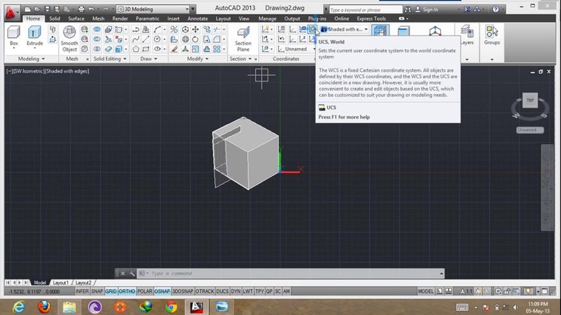
Task: Click the coordinates readout in status bar
Action: [x=35, y=291]
